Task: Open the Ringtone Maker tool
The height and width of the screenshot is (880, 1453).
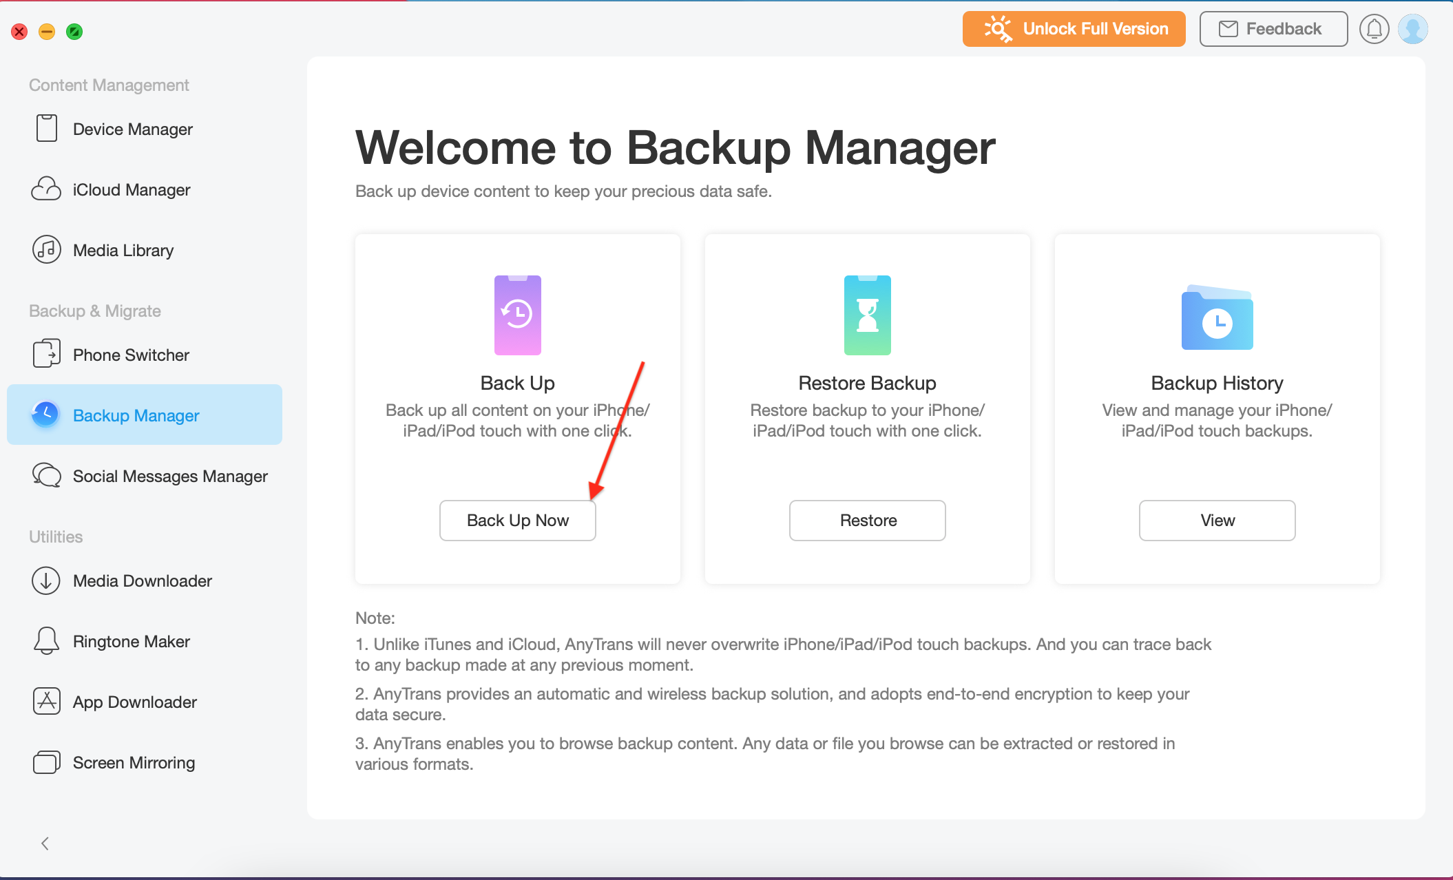Action: pos(130,641)
